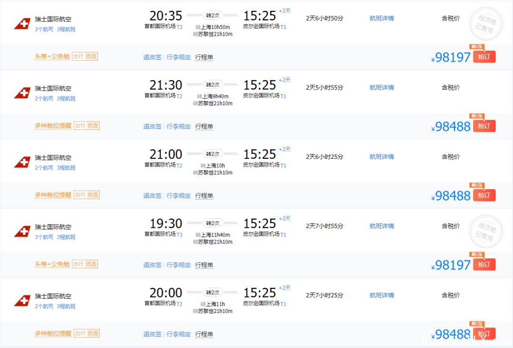
Task: Click Swiss airline logo of 20:35 flight
Action: [22, 24]
